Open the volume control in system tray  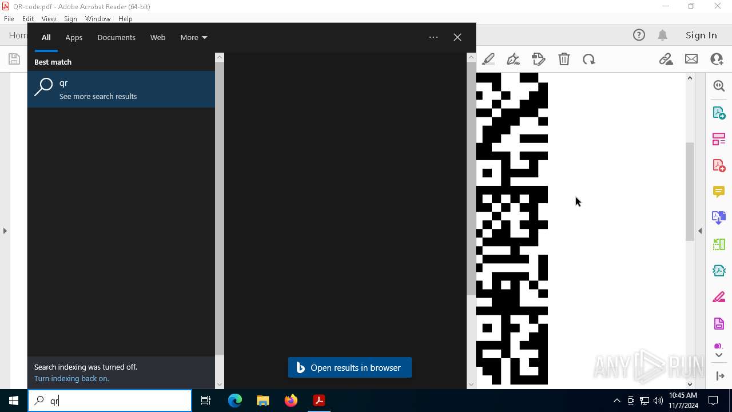[658, 401]
